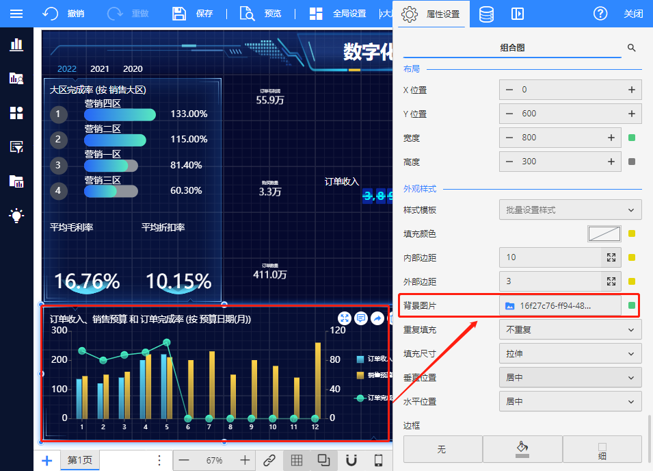
Task: Click the fullscreen icon on the combo chart
Action: 345,318
